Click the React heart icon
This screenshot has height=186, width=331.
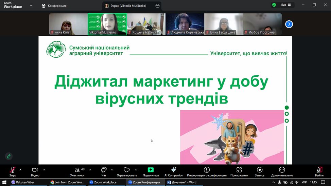tap(127, 170)
